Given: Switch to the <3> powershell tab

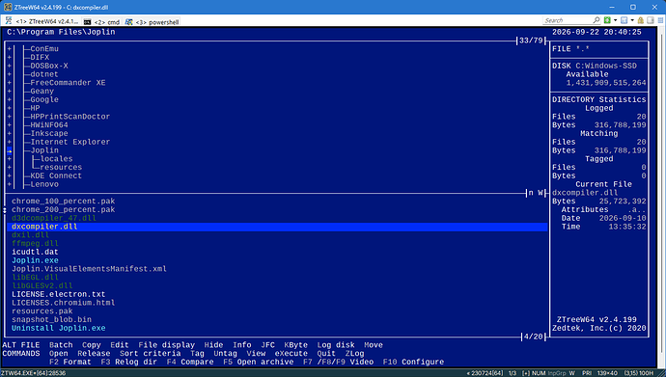Looking at the screenshot, I should [x=153, y=21].
